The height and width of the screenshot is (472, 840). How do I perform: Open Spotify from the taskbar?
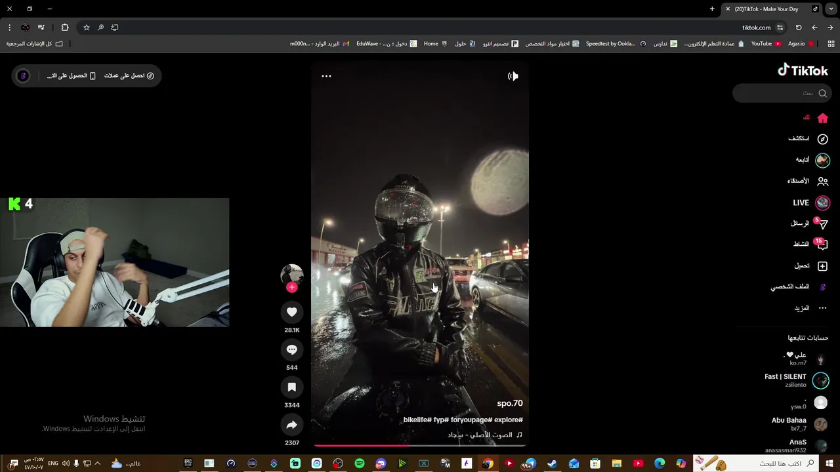tap(360, 463)
